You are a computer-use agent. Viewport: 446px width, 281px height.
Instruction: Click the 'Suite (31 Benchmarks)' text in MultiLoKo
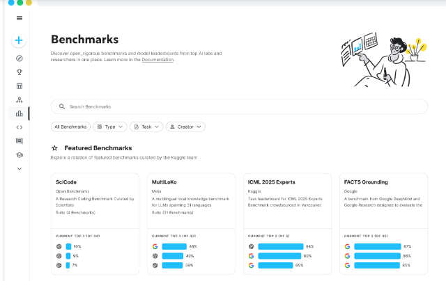pyautogui.click(x=172, y=213)
